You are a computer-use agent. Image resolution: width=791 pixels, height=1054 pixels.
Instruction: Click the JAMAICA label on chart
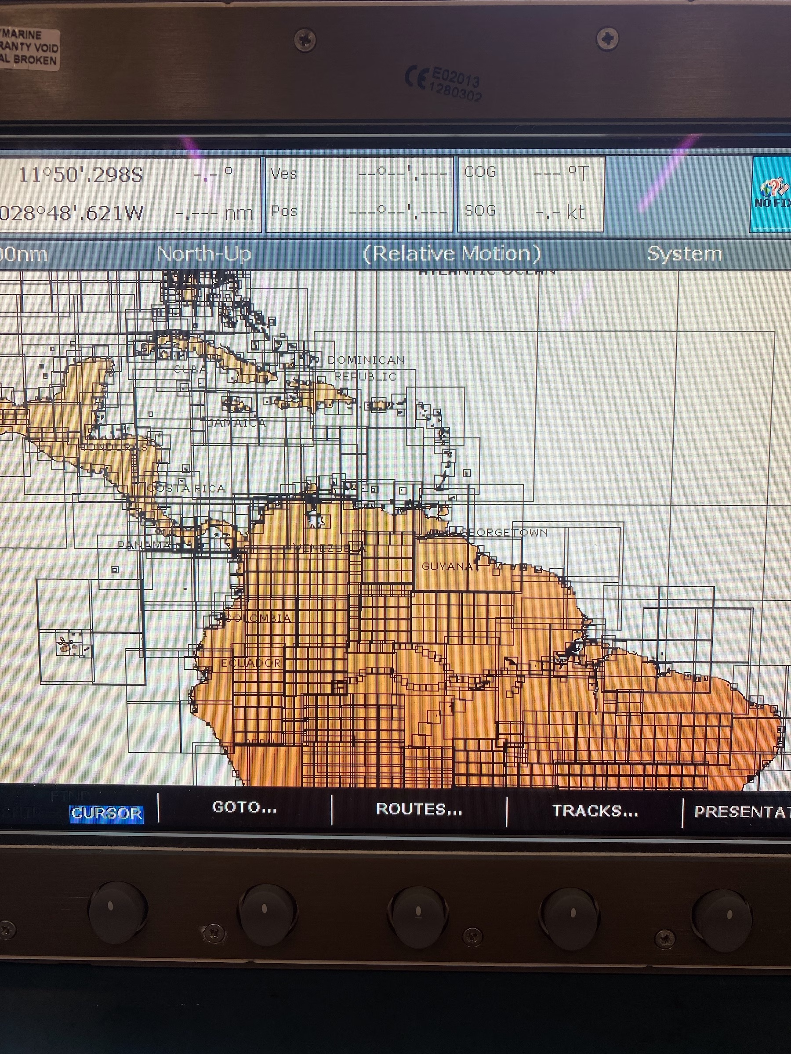[236, 423]
